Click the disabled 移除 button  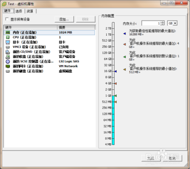pyautogui.click(x=85, y=19)
